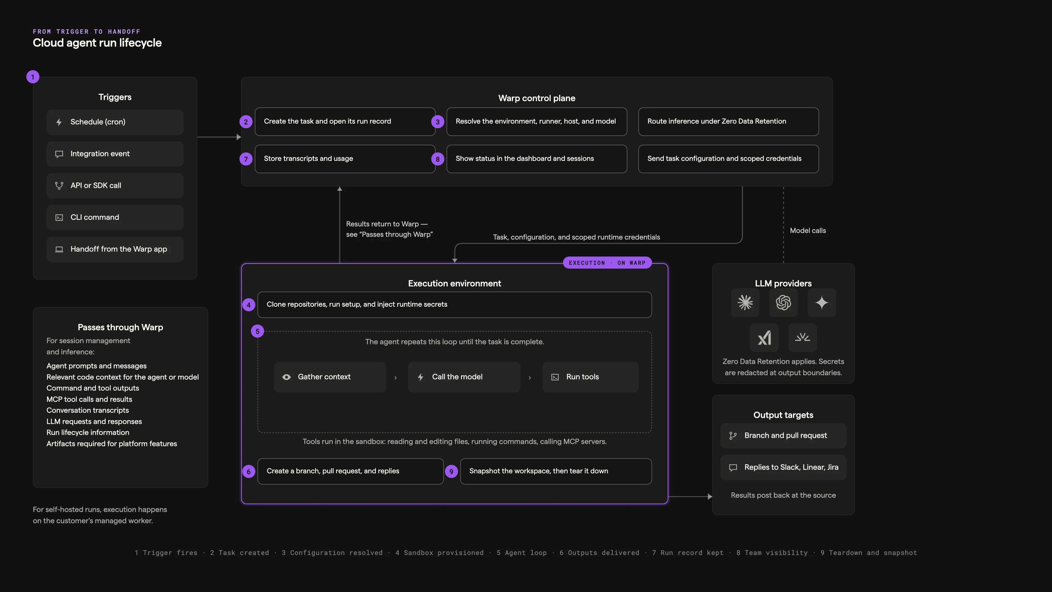This screenshot has height=592, width=1052.
Task: Click Artifacts required for platform features line
Action: pyautogui.click(x=112, y=444)
